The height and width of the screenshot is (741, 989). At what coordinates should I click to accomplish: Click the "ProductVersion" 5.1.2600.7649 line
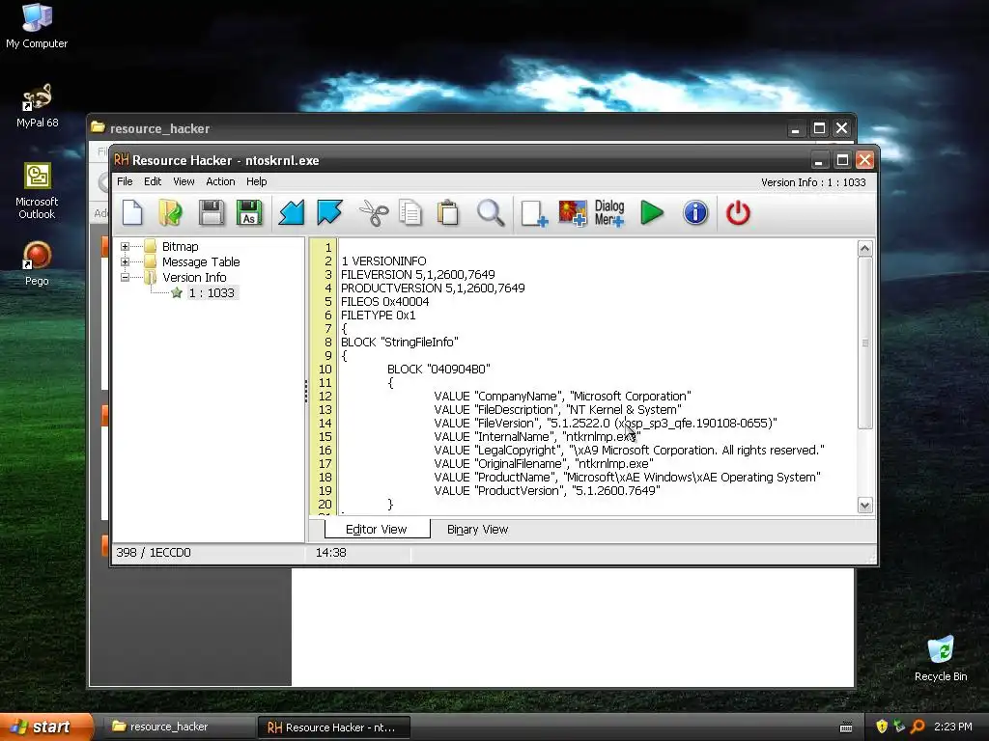coord(547,491)
